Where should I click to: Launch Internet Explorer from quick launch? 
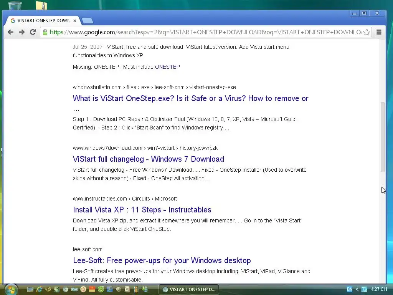(39, 290)
